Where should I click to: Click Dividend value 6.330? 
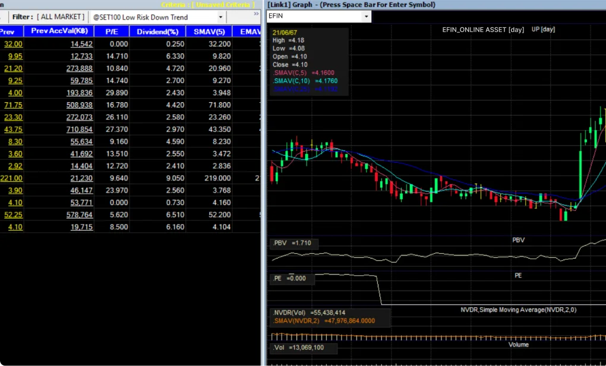click(x=175, y=56)
